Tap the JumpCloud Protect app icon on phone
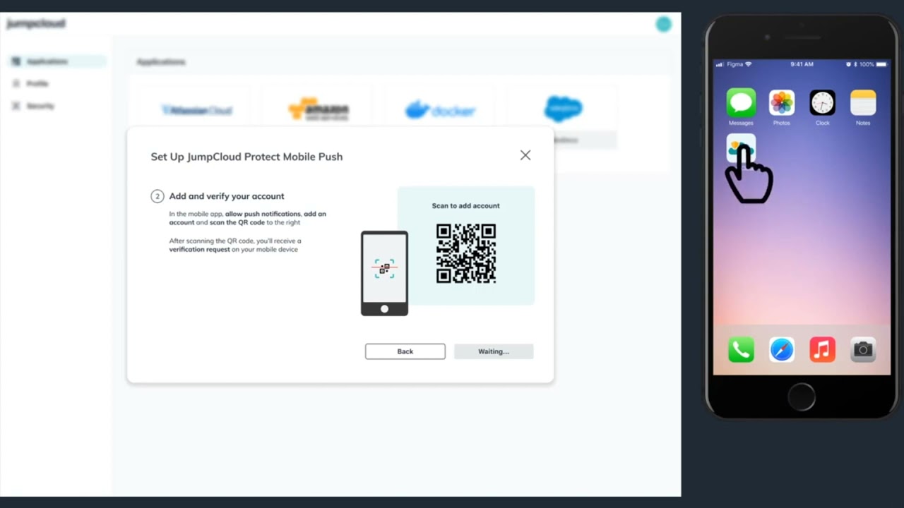The image size is (904, 508). pos(741,147)
